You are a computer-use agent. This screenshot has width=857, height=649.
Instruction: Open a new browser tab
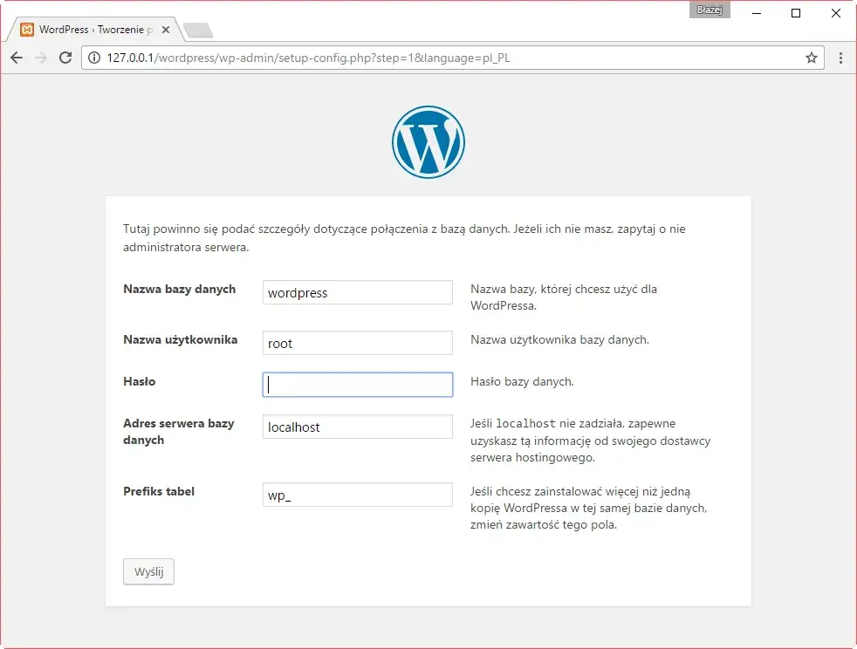(x=197, y=29)
